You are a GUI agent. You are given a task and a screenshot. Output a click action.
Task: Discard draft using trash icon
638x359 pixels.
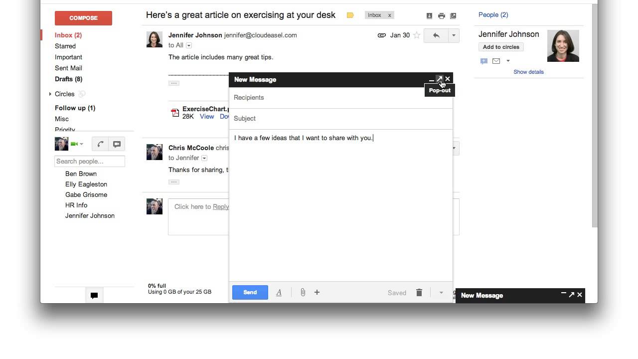coord(419,293)
